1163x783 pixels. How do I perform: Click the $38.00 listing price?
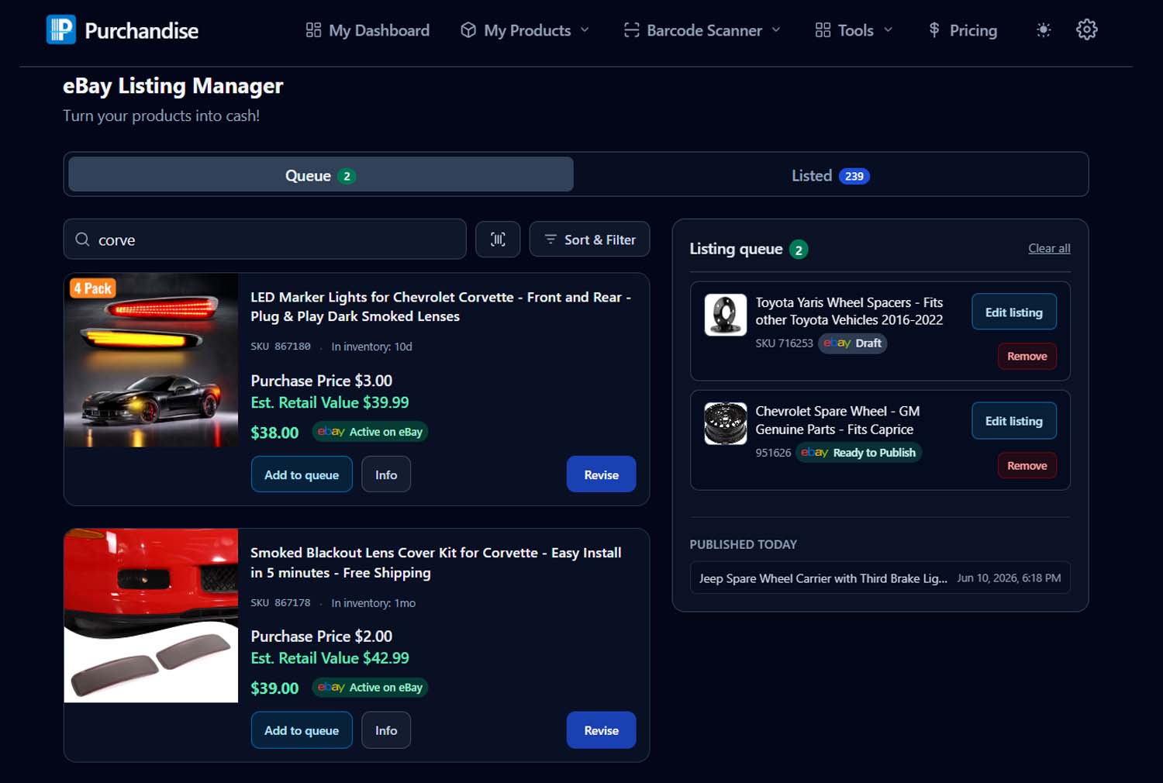point(274,433)
